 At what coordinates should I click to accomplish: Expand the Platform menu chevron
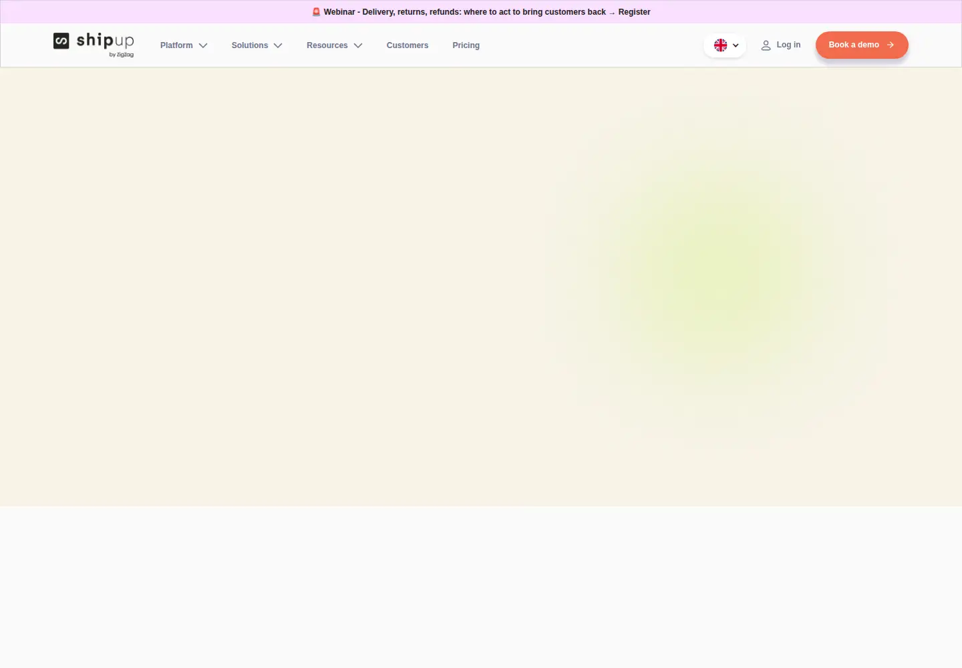click(203, 45)
